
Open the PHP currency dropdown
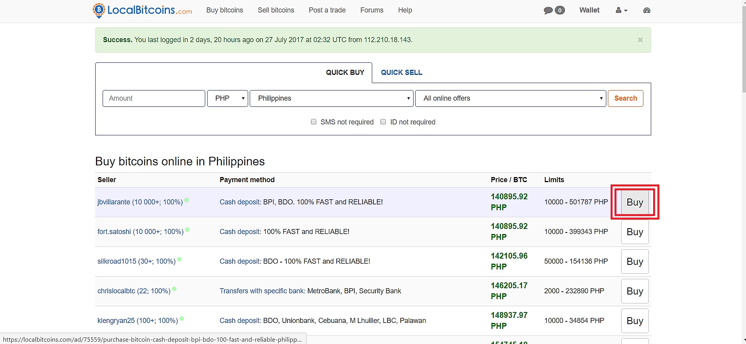[x=227, y=98]
